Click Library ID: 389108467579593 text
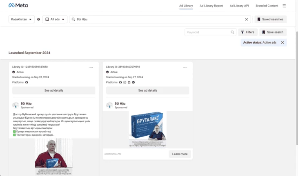Screen dimensions: 298x176 (123, 67)
